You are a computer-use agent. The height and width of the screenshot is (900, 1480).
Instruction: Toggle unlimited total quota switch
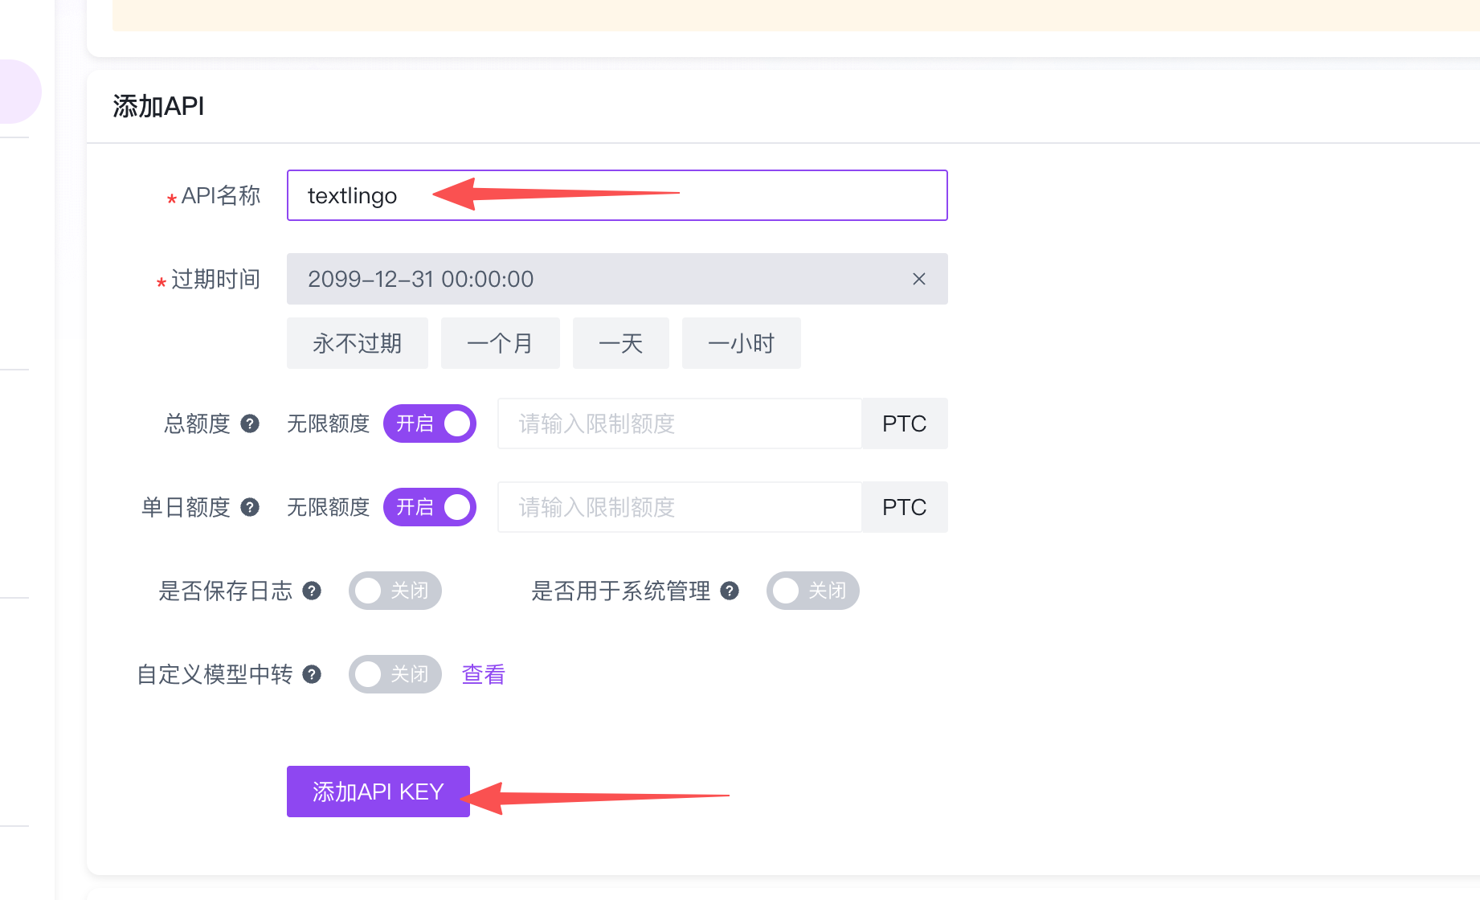pos(430,423)
